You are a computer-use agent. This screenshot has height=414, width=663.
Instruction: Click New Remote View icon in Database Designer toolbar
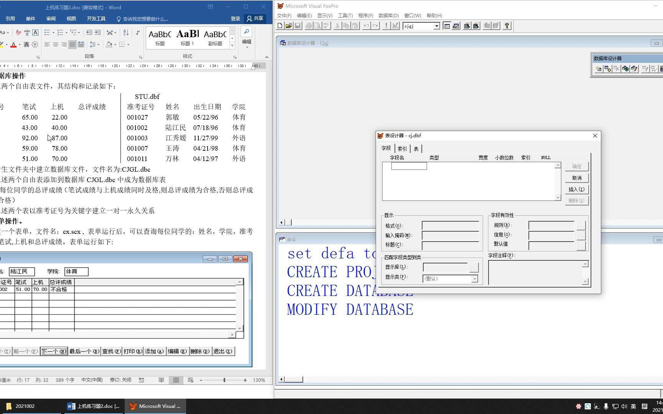click(x=625, y=69)
